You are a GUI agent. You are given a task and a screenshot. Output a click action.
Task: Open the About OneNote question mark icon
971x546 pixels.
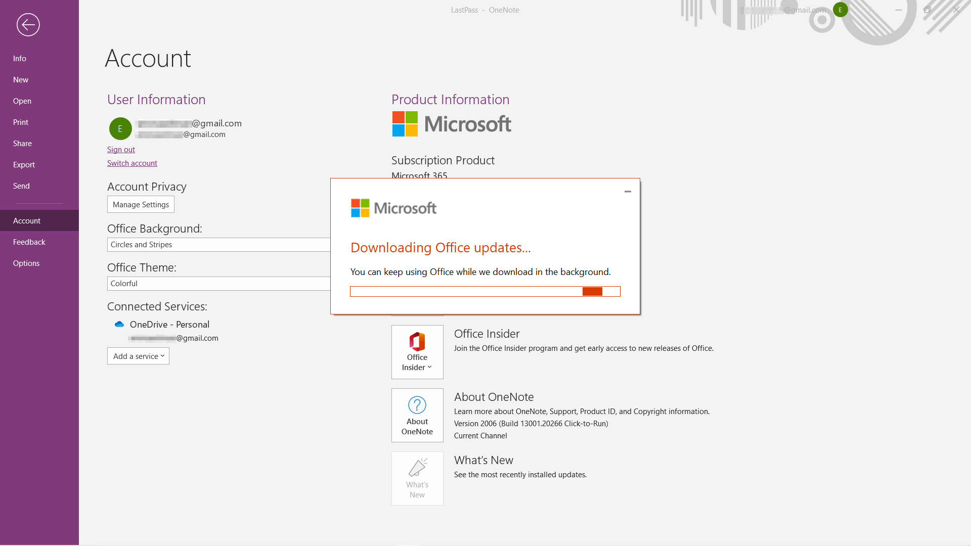point(417,405)
